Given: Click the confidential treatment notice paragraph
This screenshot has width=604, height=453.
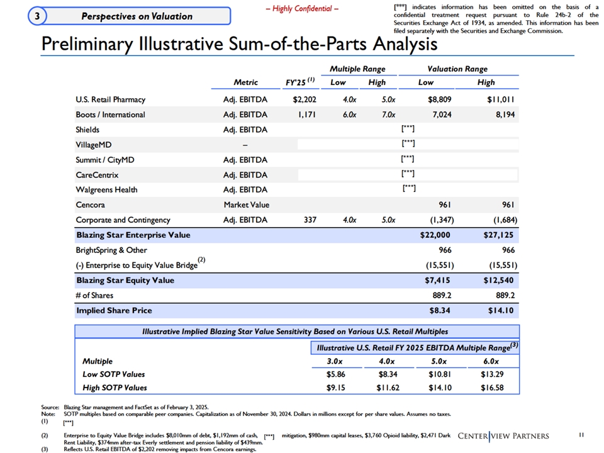Looking at the screenshot, I should click(496, 19).
